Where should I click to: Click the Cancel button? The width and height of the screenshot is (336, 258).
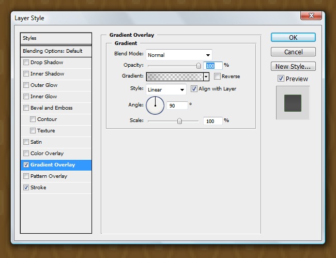point(293,52)
